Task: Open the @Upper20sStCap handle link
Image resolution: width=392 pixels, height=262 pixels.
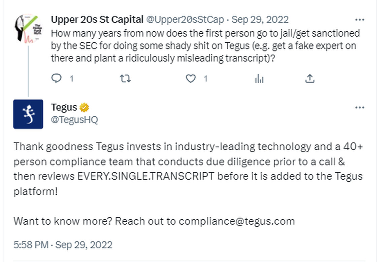Action: click(185, 20)
